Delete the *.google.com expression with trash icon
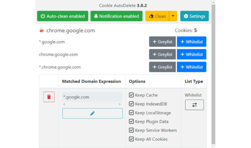This screenshot has width=251, height=148. click(x=49, y=97)
